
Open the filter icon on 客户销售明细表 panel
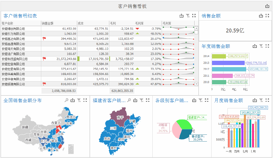coord(188,15)
